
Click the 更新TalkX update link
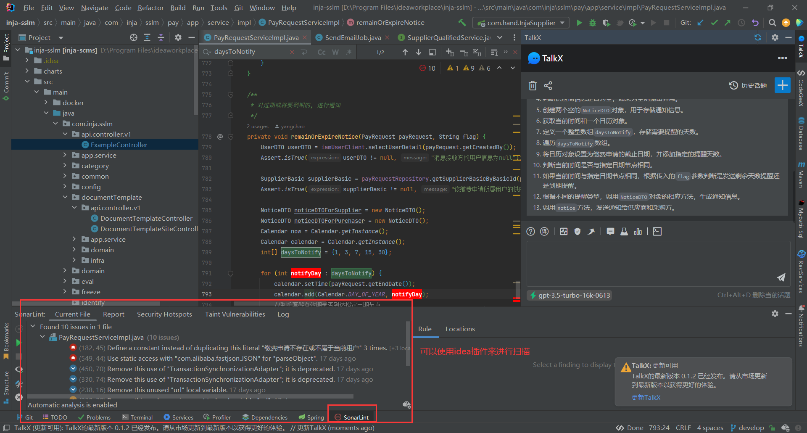pos(646,397)
